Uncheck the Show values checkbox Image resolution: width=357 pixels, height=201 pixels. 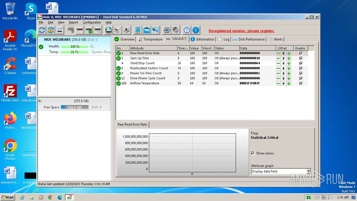pos(253,153)
